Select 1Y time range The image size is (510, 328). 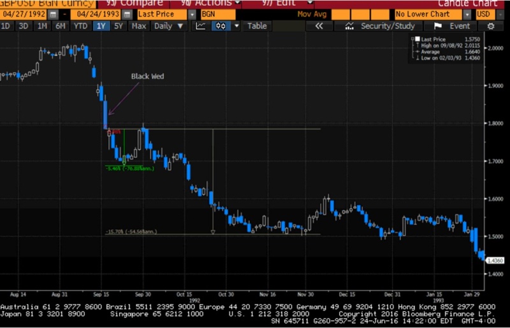pos(101,26)
